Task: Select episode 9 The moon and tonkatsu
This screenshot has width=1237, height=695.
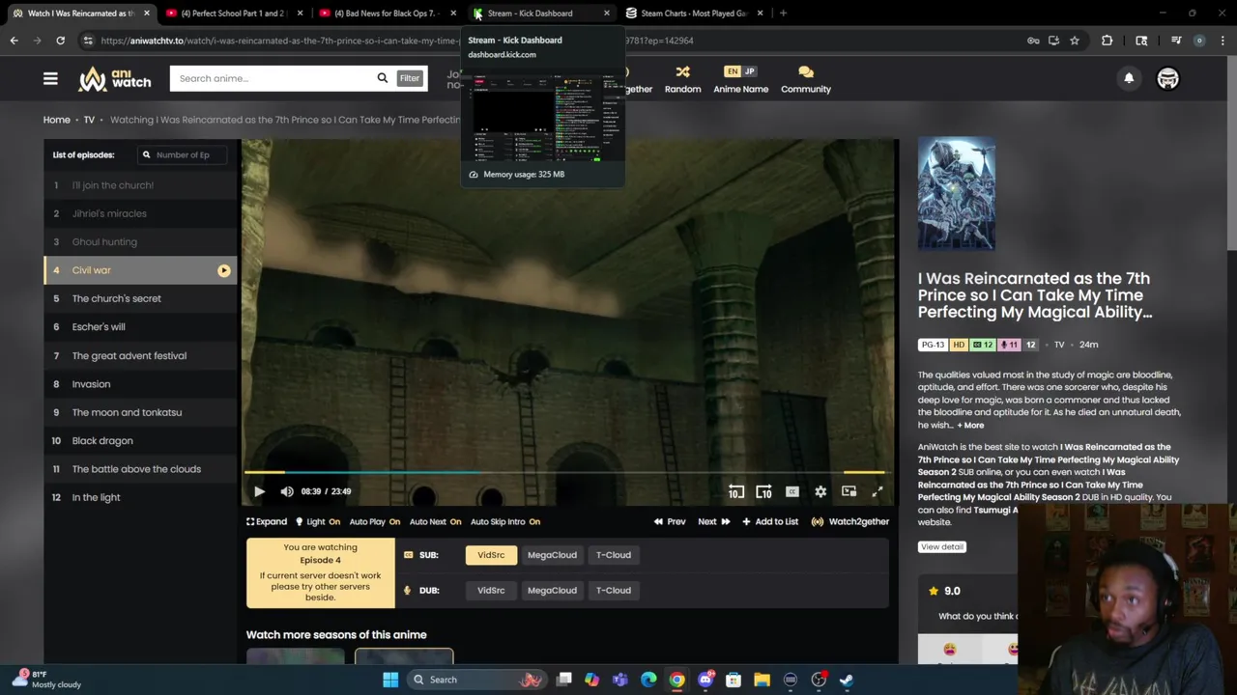Action: pyautogui.click(x=140, y=412)
